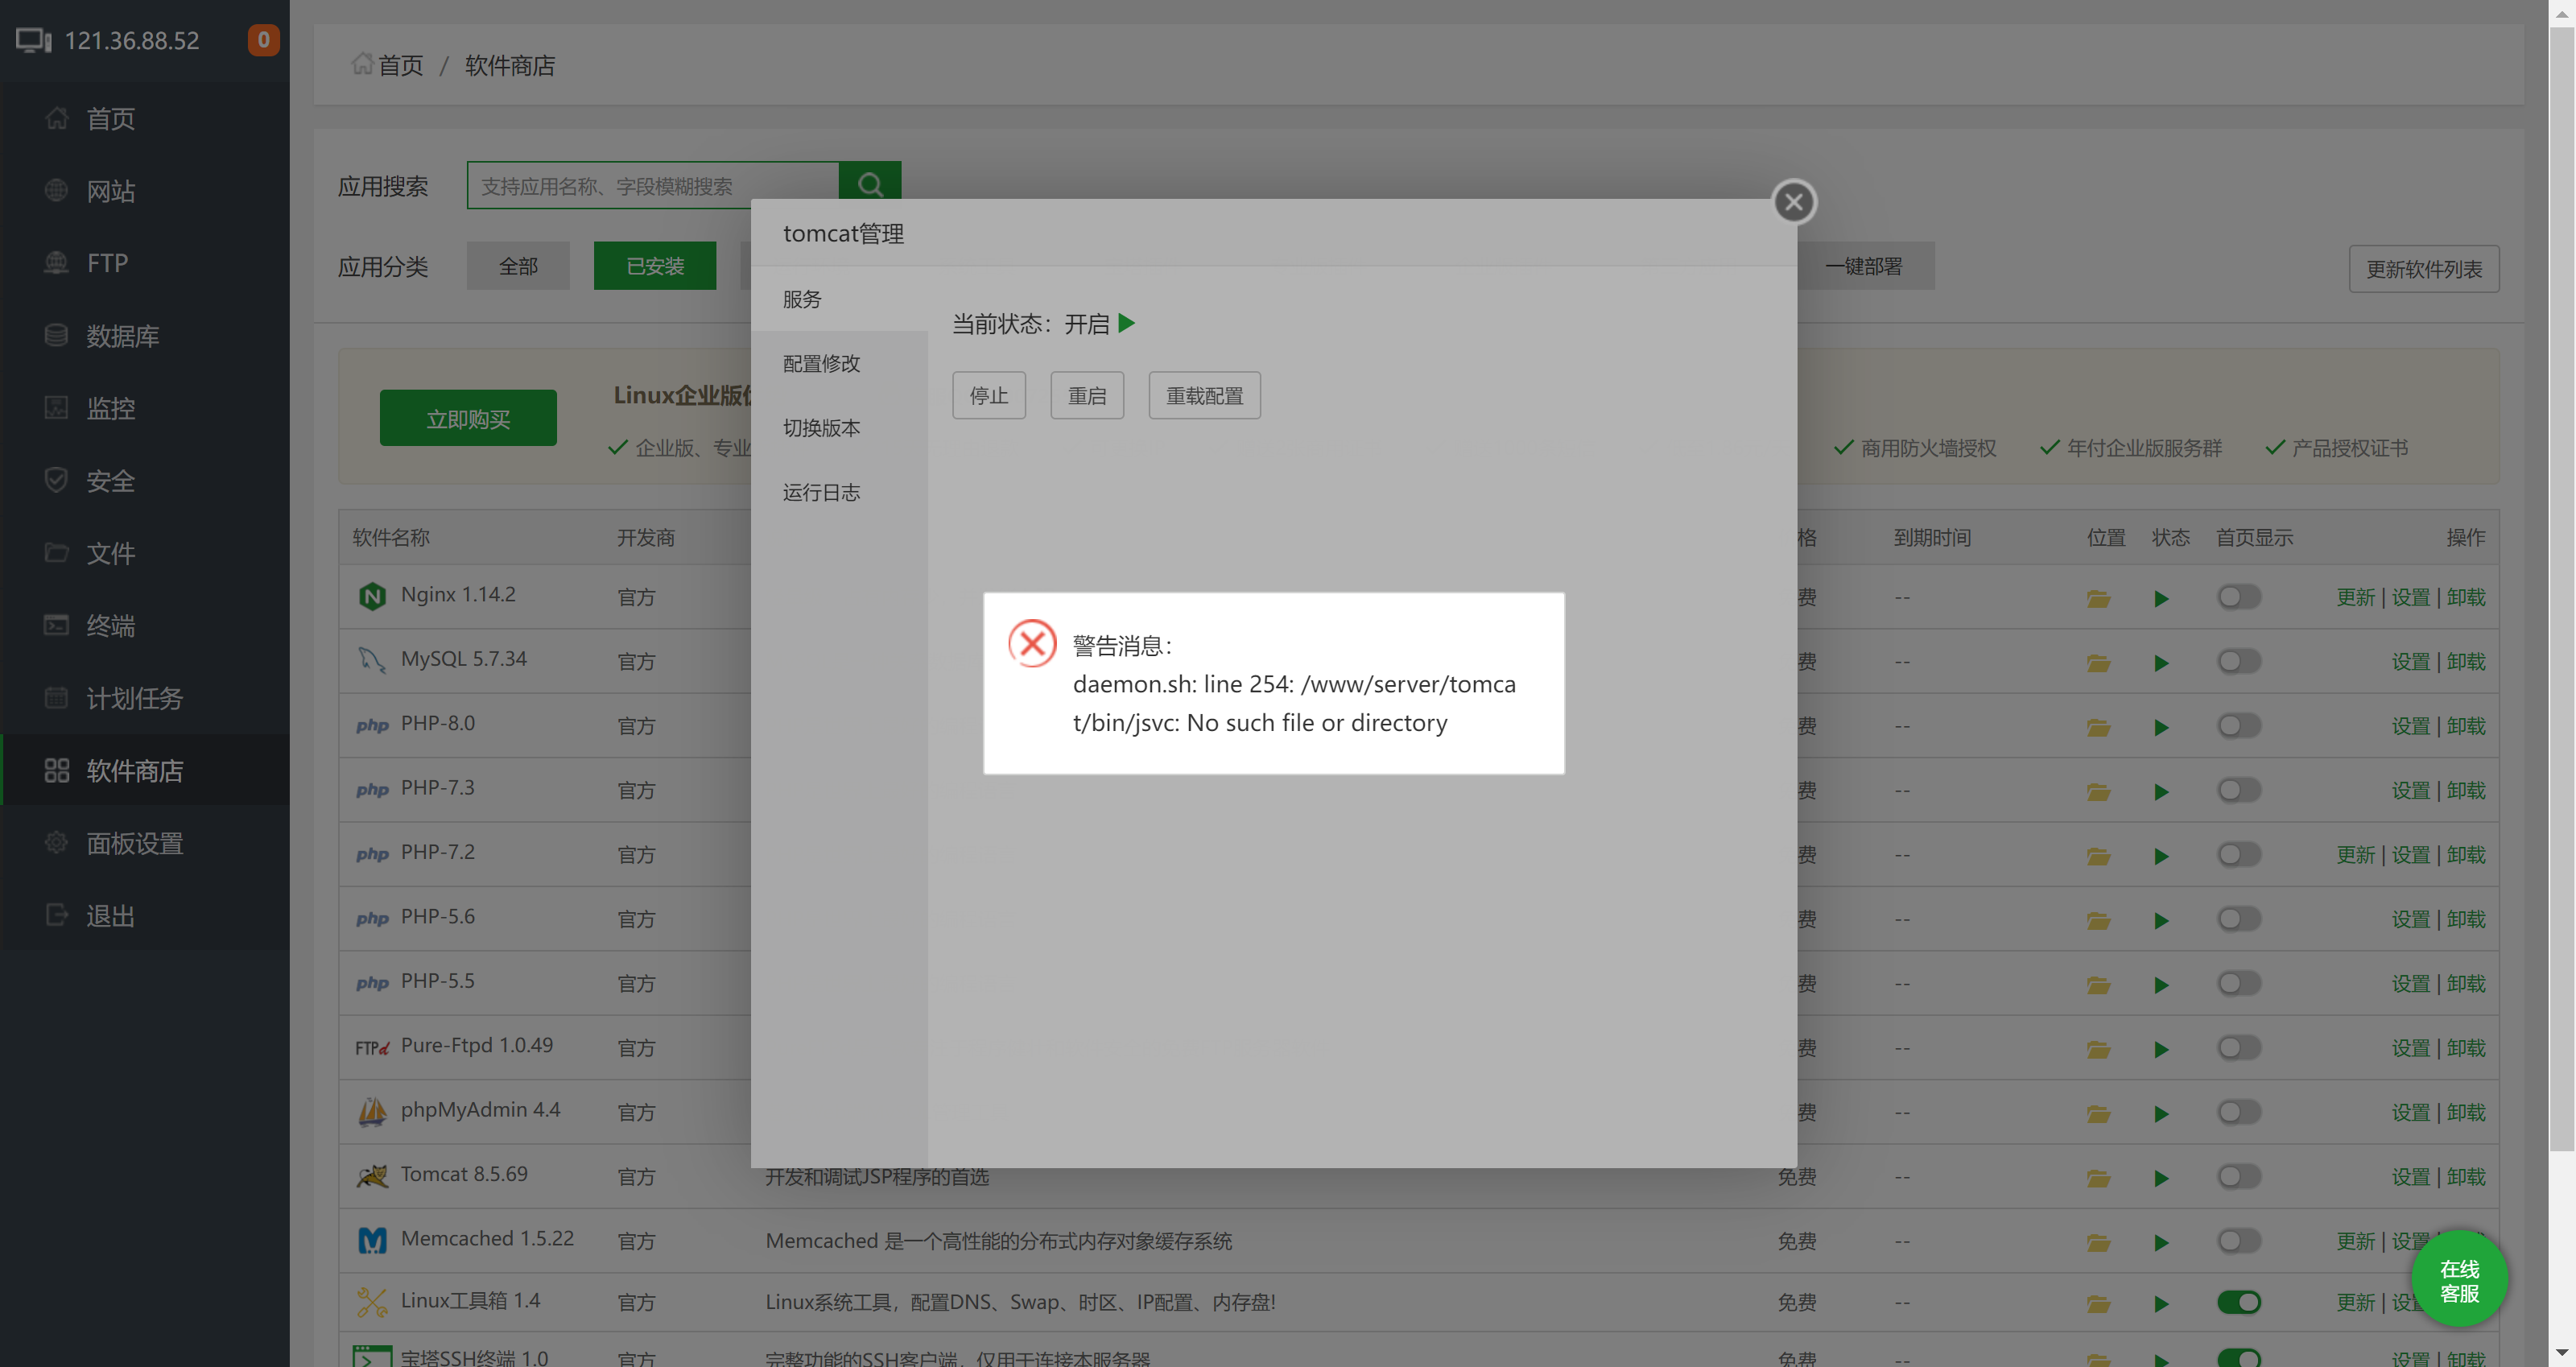Filter apps by 已安装 category
This screenshot has height=1367, width=2576.
tap(654, 265)
